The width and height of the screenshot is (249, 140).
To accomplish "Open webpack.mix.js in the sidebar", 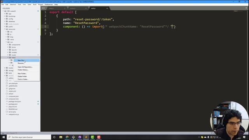I will (x=14, y=114).
